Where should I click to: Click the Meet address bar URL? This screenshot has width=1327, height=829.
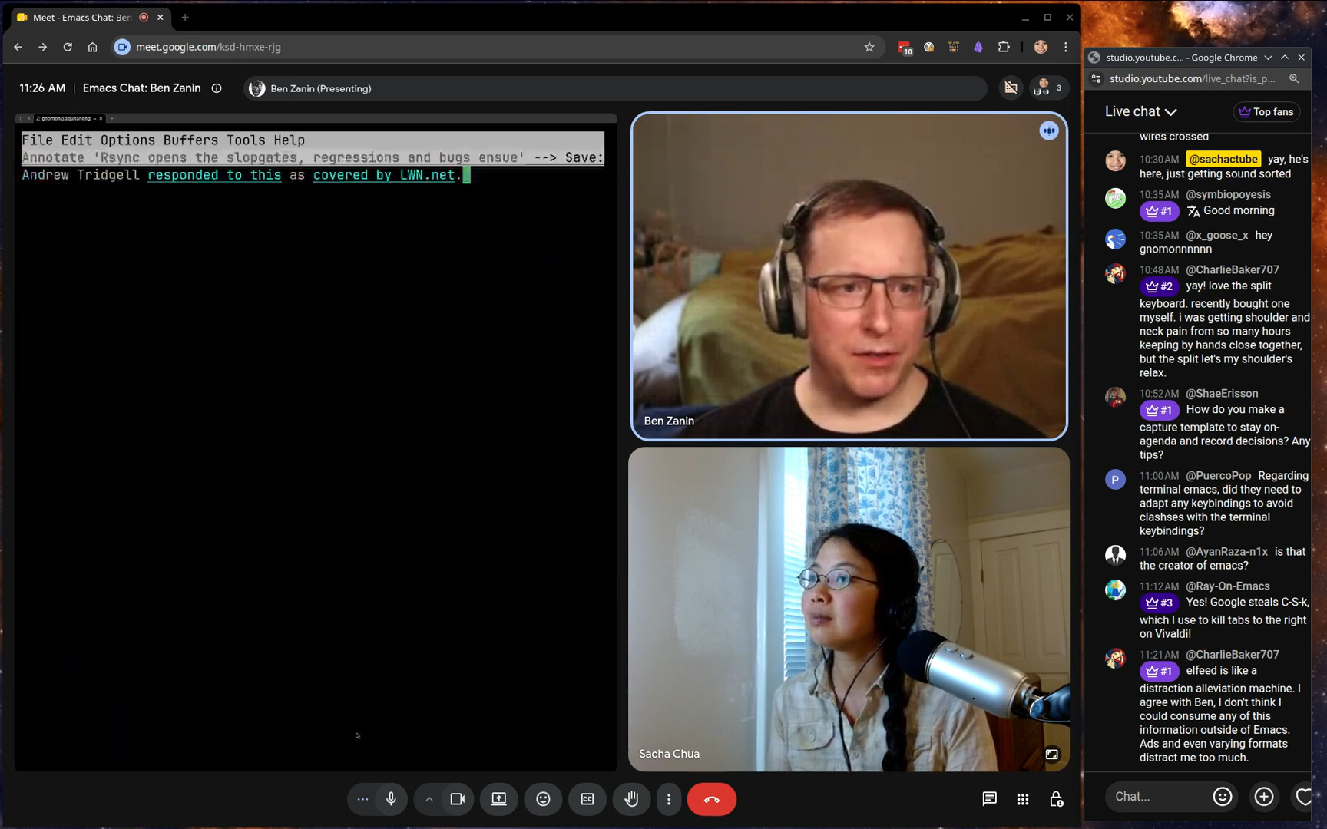point(208,47)
